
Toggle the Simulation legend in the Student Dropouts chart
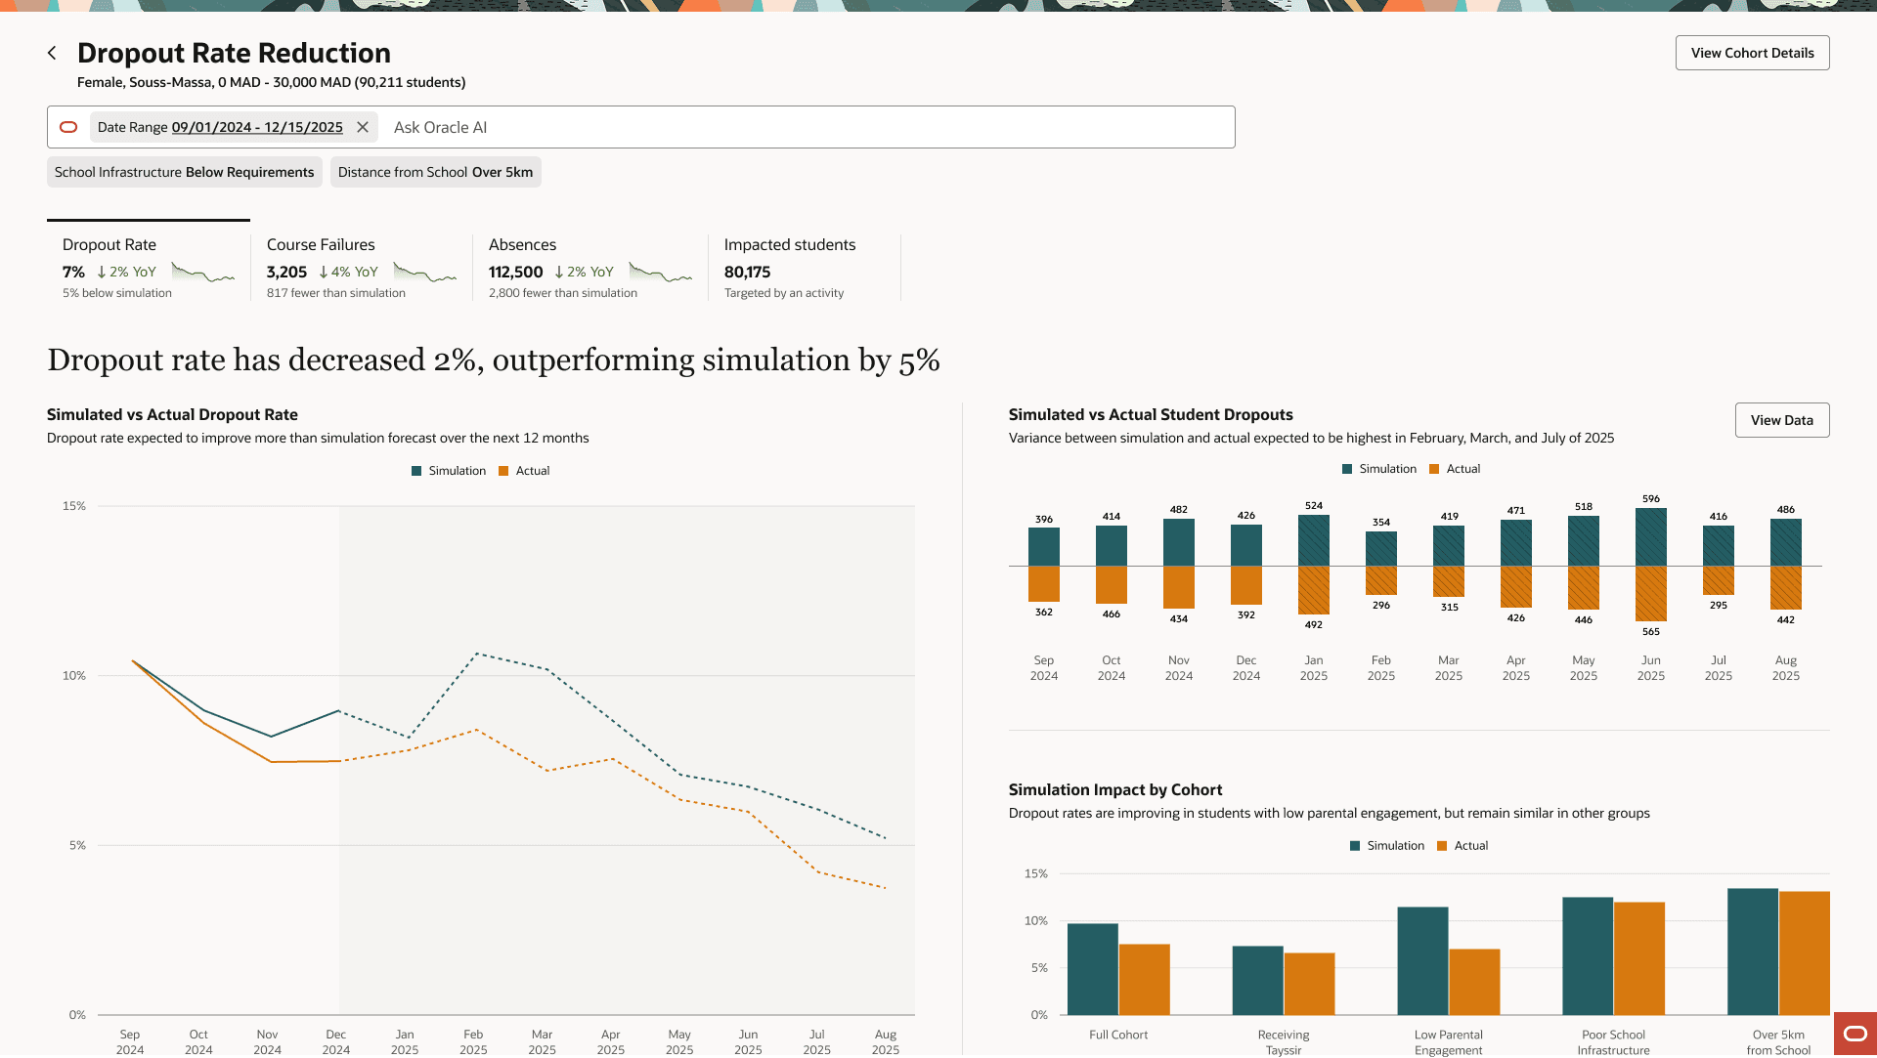pos(1378,469)
